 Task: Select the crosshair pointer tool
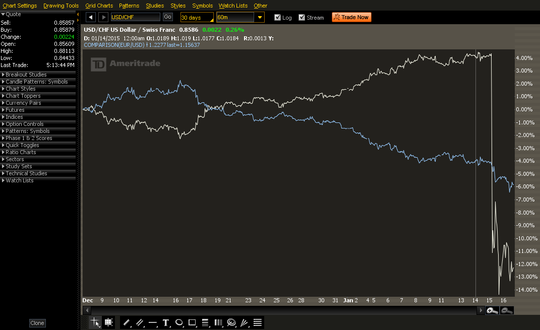[95, 322]
